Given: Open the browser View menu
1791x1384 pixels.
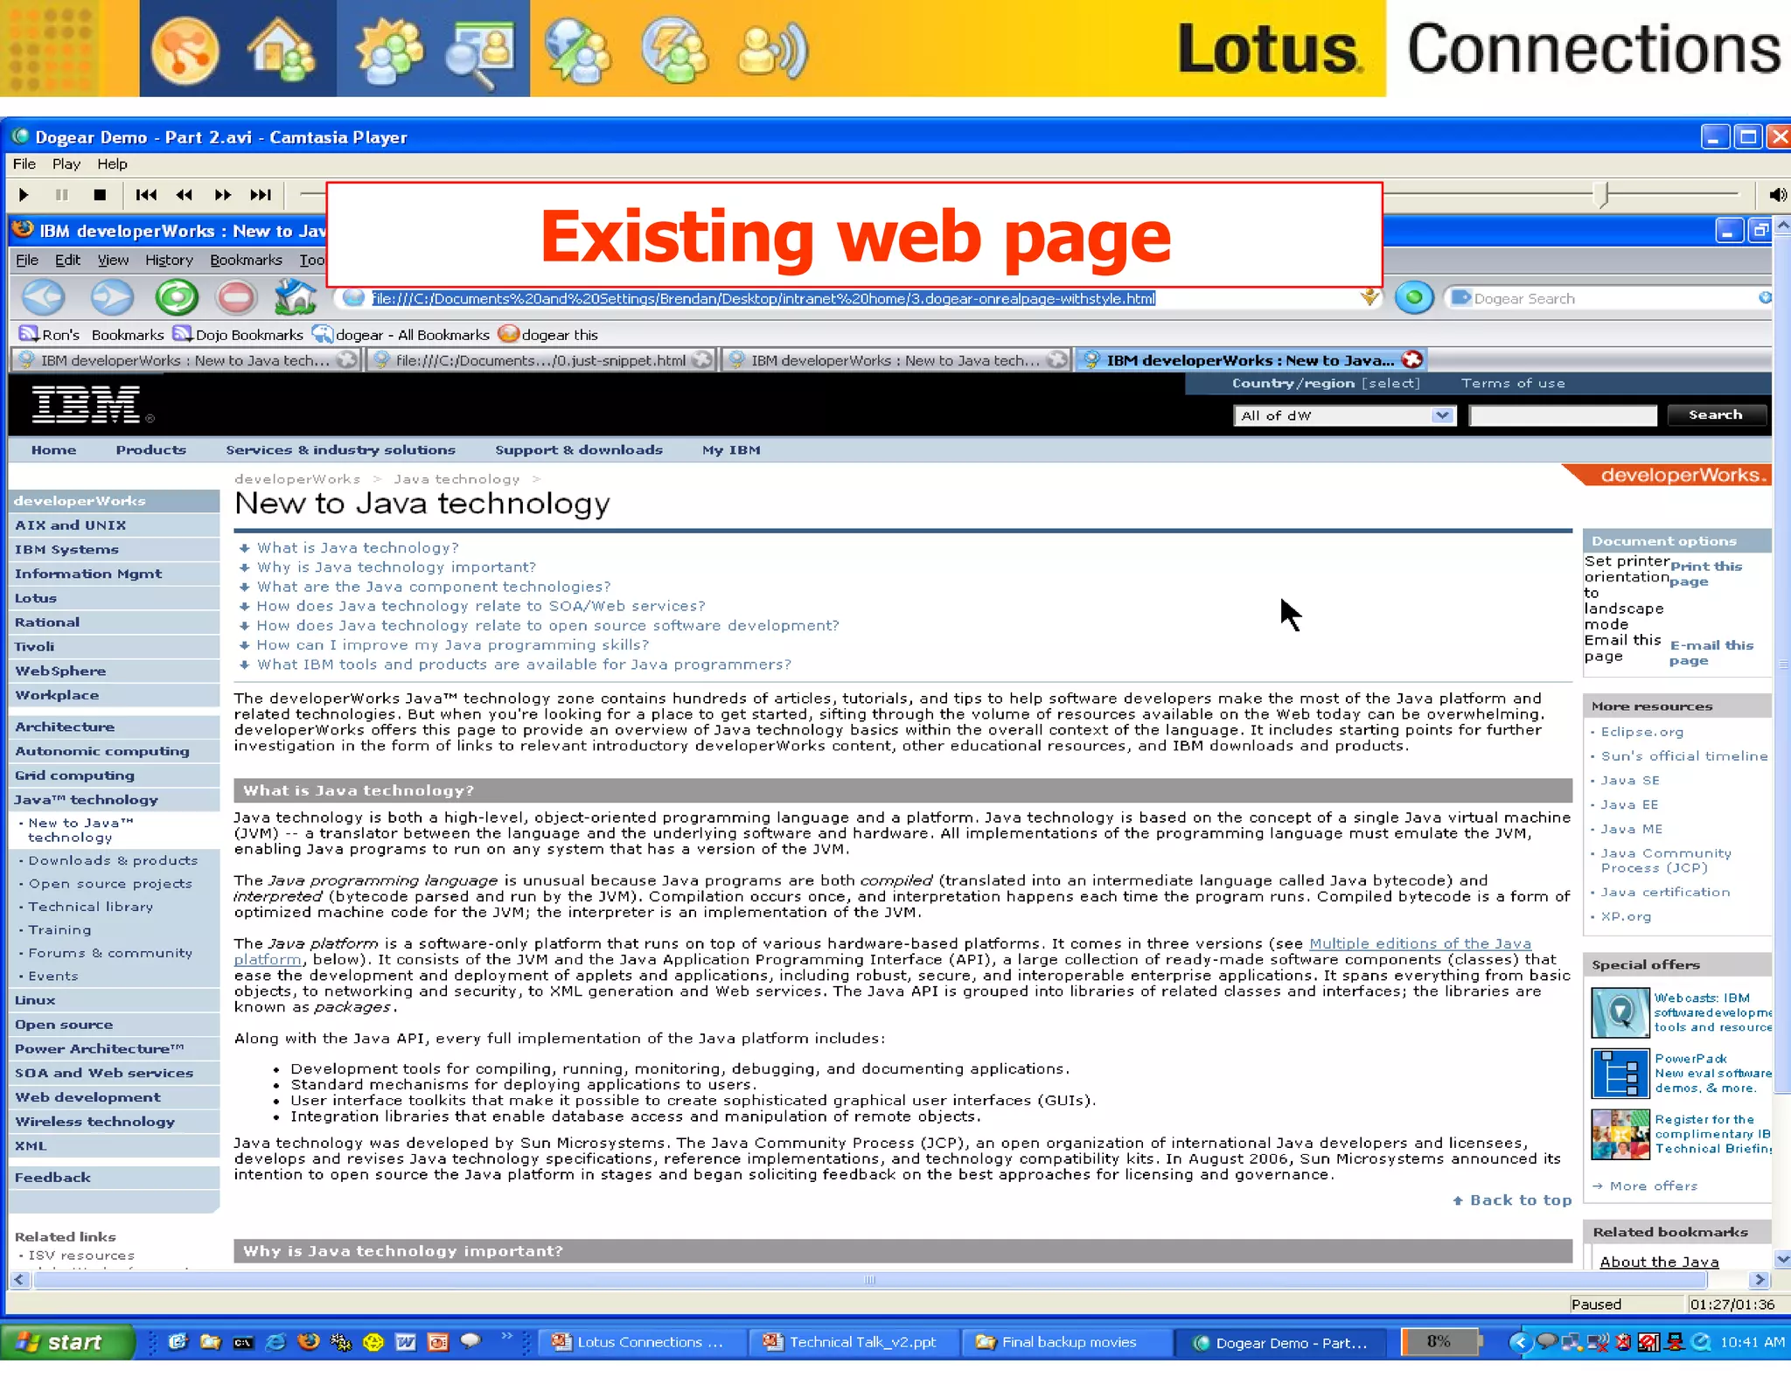Looking at the screenshot, I should 113,260.
